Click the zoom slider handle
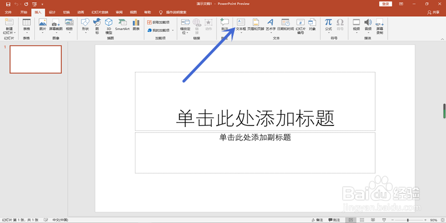The height and width of the screenshot is (223, 446). (x=408, y=220)
